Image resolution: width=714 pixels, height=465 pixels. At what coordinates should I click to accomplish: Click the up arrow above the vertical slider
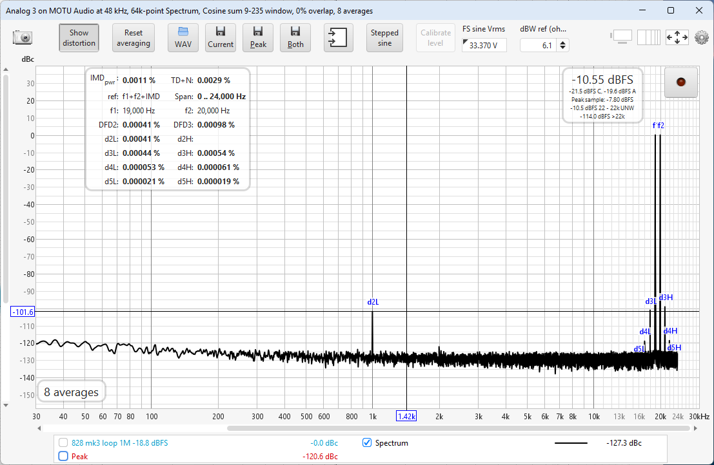(x=5, y=70)
